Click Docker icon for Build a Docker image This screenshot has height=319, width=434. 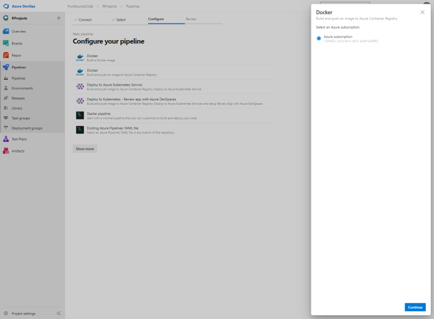click(x=80, y=58)
